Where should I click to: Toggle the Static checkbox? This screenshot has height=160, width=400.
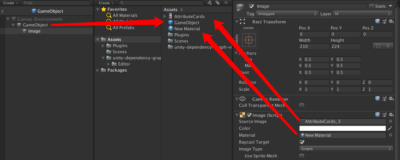tap(372, 6)
